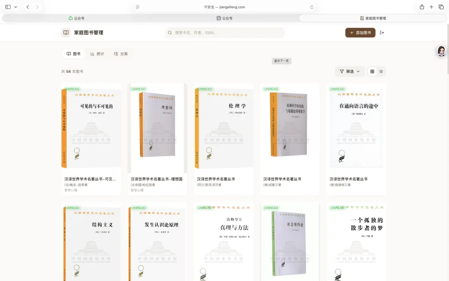Open the 社会契约论 book cover
The image size is (449, 281).
tap(290, 242)
